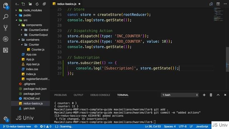Viewport: 229px width, 129px height.
Task: Close the bottom panel
Action: coord(225,95)
